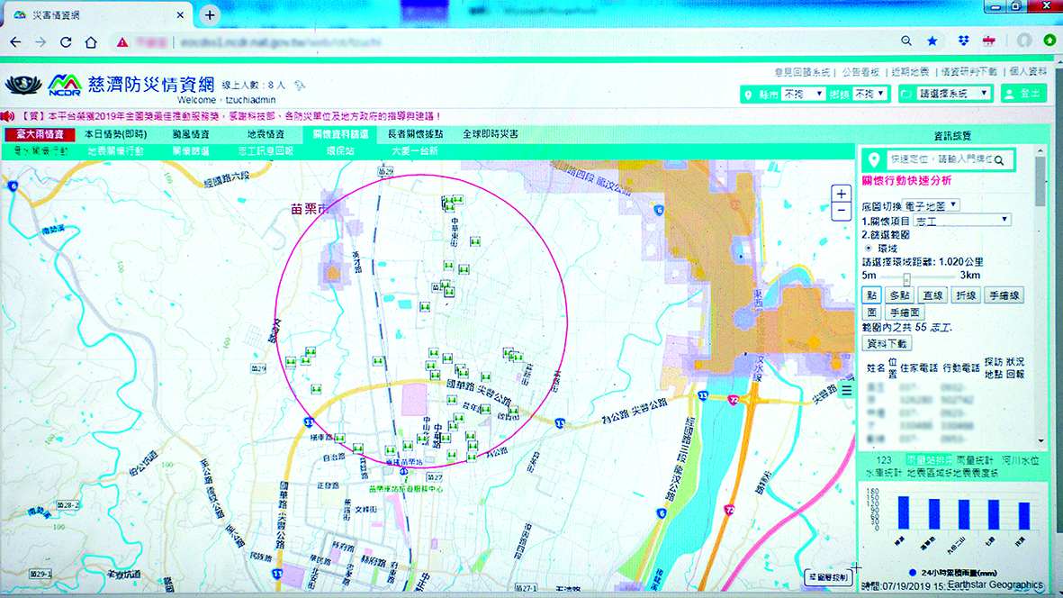The image size is (1063, 598).
Task: Open the Dropbox extension icon
Action: [x=963, y=41]
